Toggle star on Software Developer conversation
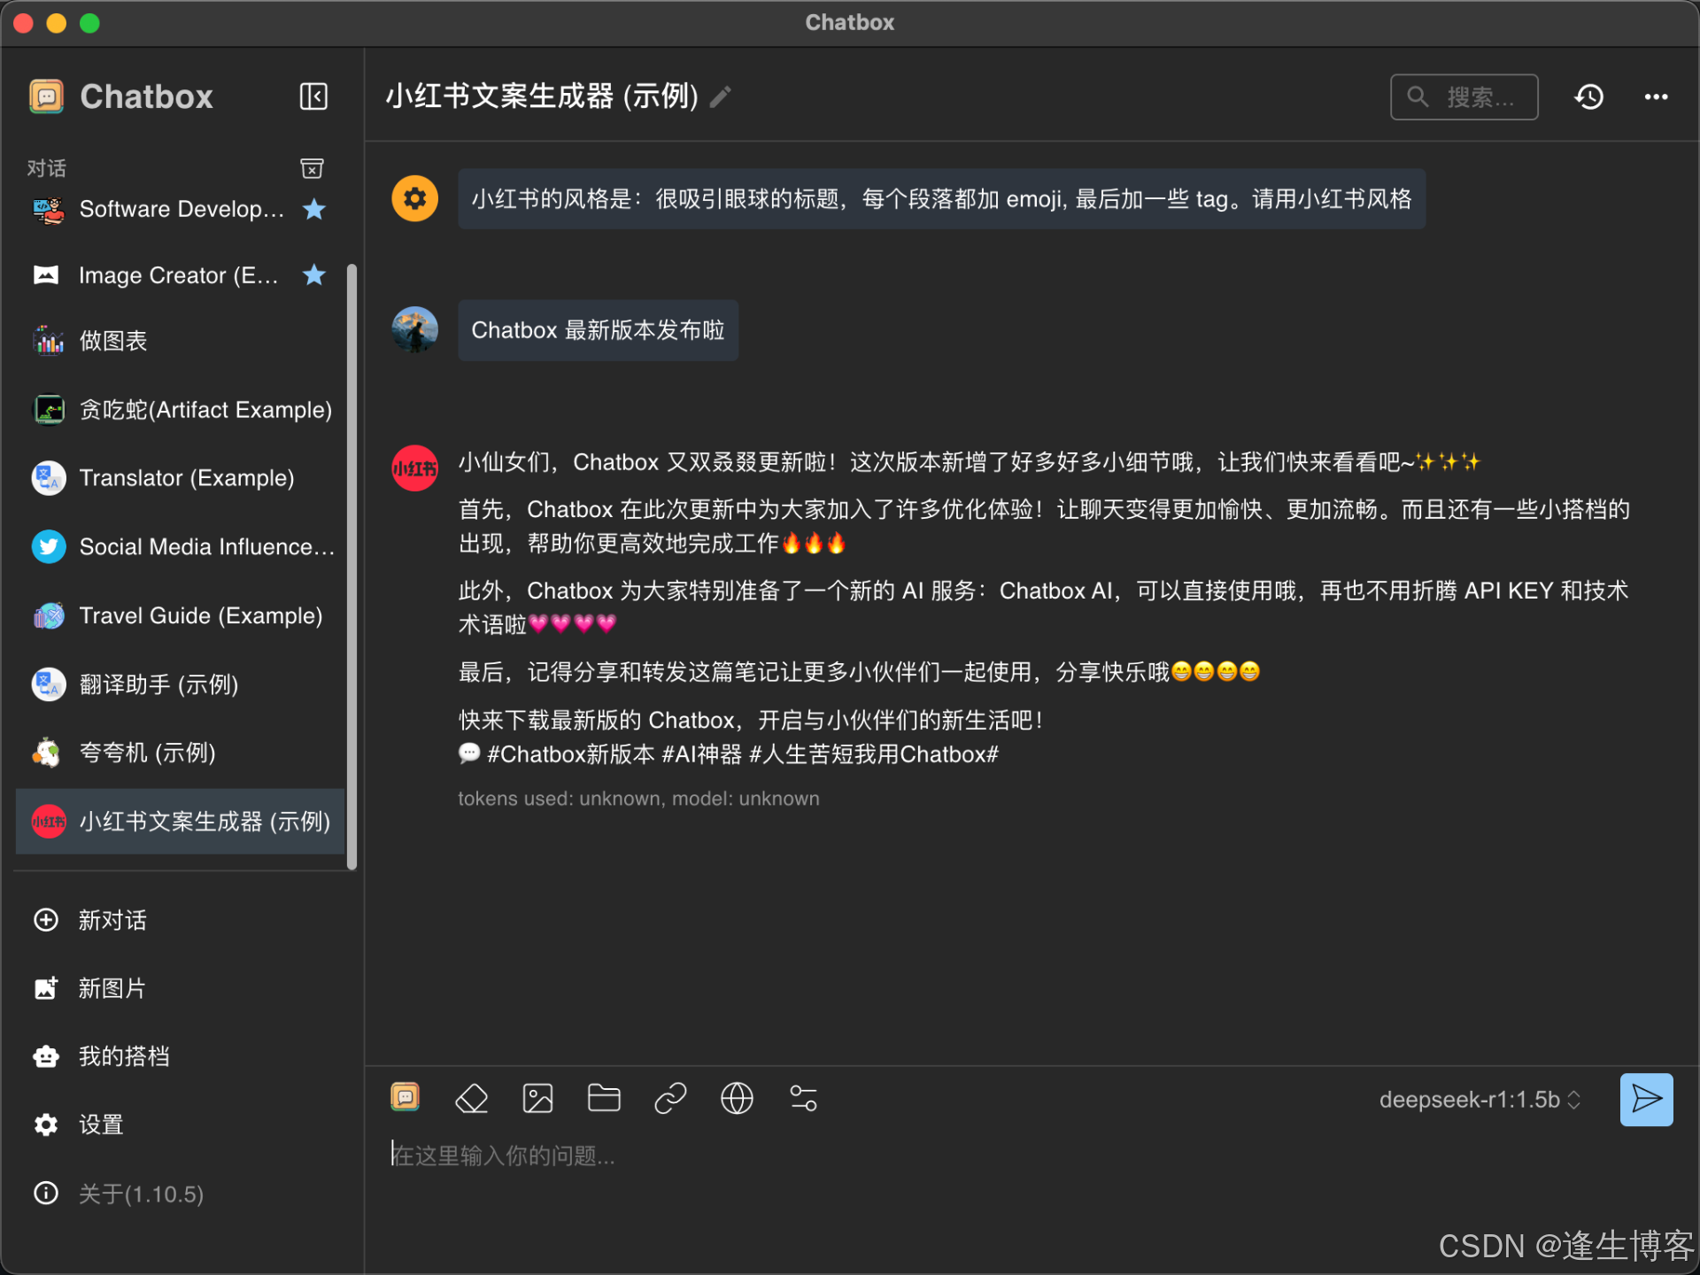 point(313,209)
